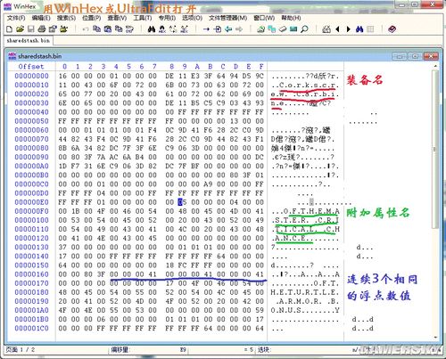The width and height of the screenshot is (446, 359).
Task: Click the Open folder toolbar icon
Action: [63, 29]
